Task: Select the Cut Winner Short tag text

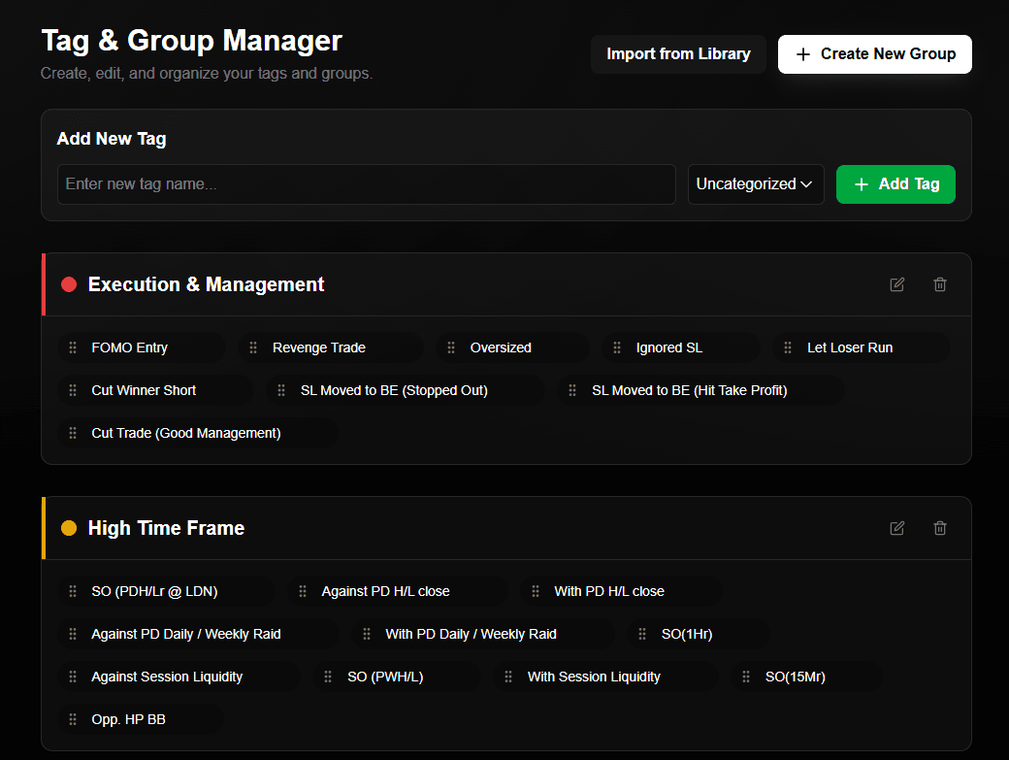Action: 144,390
